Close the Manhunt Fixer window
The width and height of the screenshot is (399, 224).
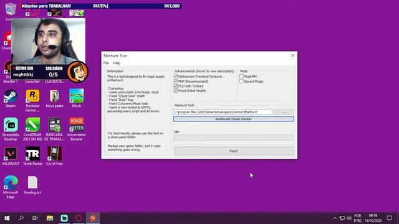point(292,55)
